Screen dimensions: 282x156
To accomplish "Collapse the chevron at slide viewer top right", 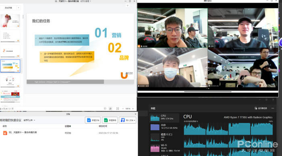I will (x=128, y=6).
